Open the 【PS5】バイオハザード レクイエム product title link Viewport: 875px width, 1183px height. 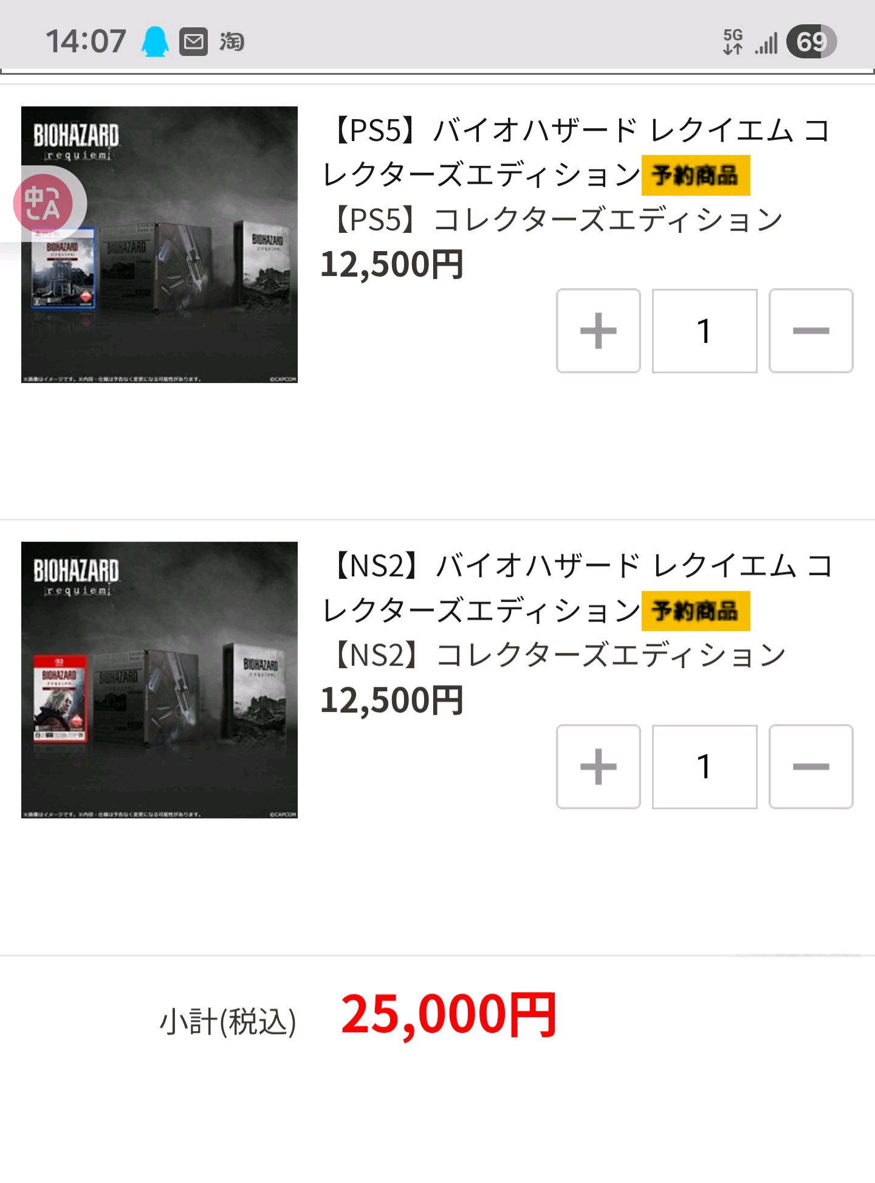(x=576, y=153)
